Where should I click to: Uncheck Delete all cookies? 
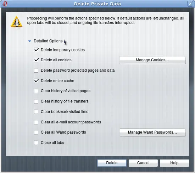click(x=36, y=60)
